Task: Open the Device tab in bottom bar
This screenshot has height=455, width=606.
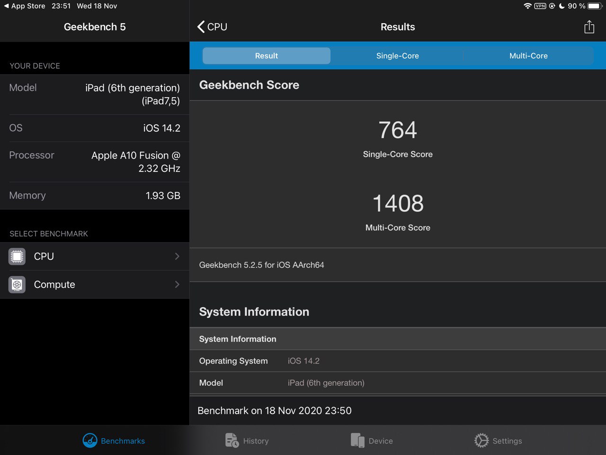Action: tap(372, 441)
